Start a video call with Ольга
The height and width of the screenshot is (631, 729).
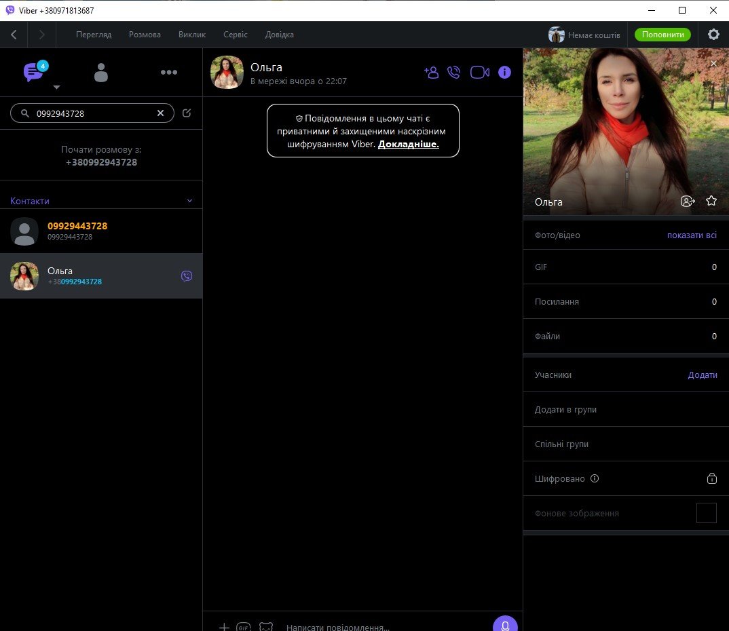(x=479, y=72)
